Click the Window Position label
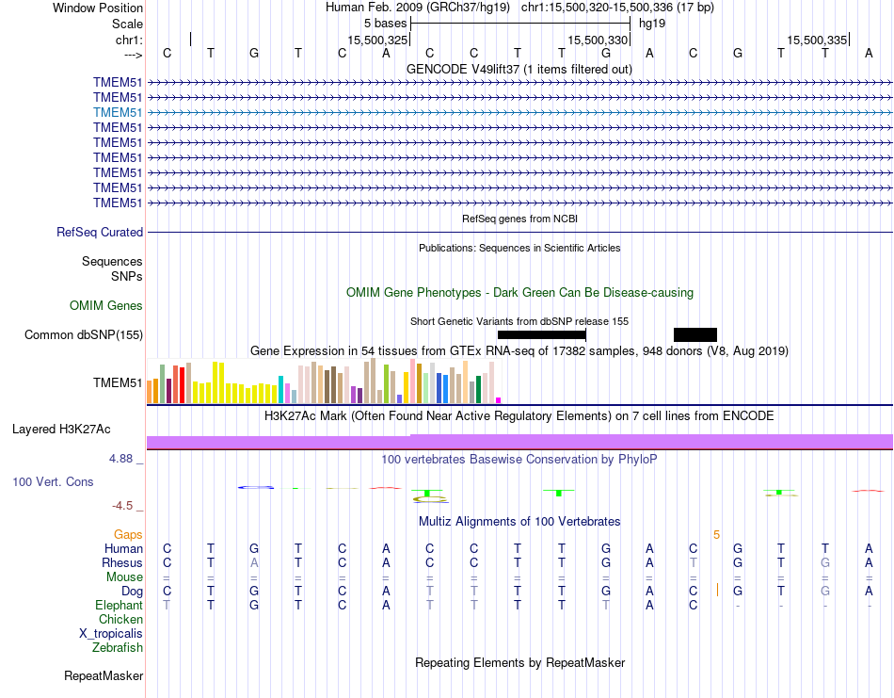 coord(98,8)
